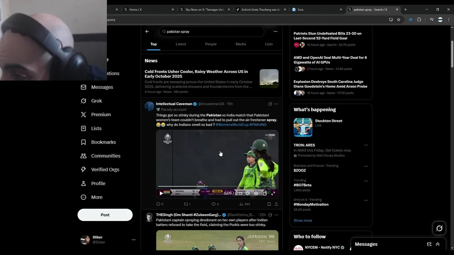Open a new browser tab
Image resolution: width=454 pixels, height=255 pixels.
click(405, 10)
